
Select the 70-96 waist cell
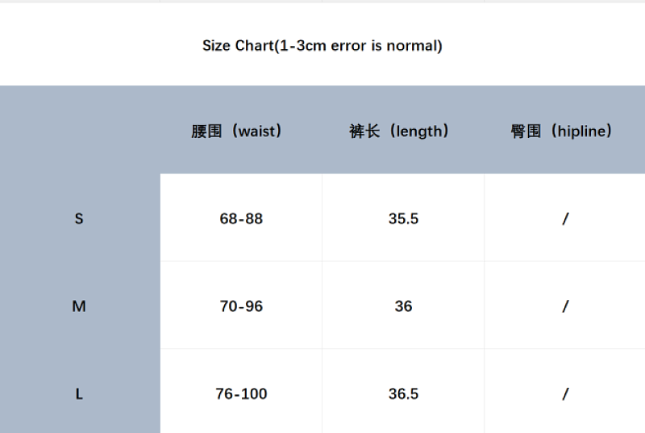[241, 306]
